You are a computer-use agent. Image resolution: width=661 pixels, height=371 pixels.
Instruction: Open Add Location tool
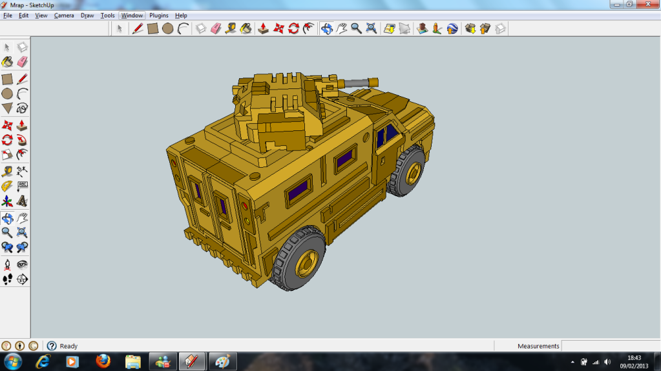pos(390,28)
